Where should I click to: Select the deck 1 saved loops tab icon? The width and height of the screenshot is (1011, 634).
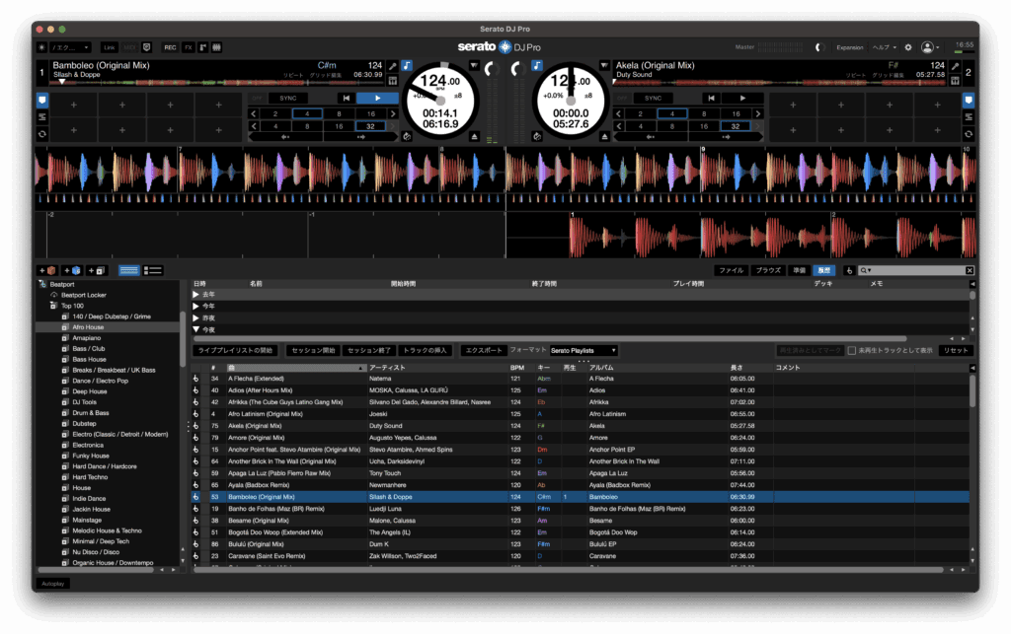41,117
